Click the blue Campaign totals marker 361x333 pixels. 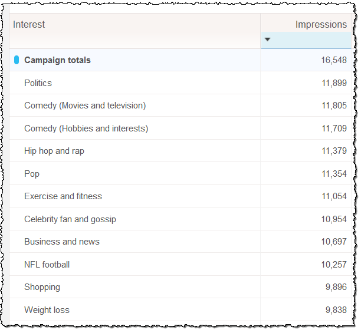[x=17, y=60]
